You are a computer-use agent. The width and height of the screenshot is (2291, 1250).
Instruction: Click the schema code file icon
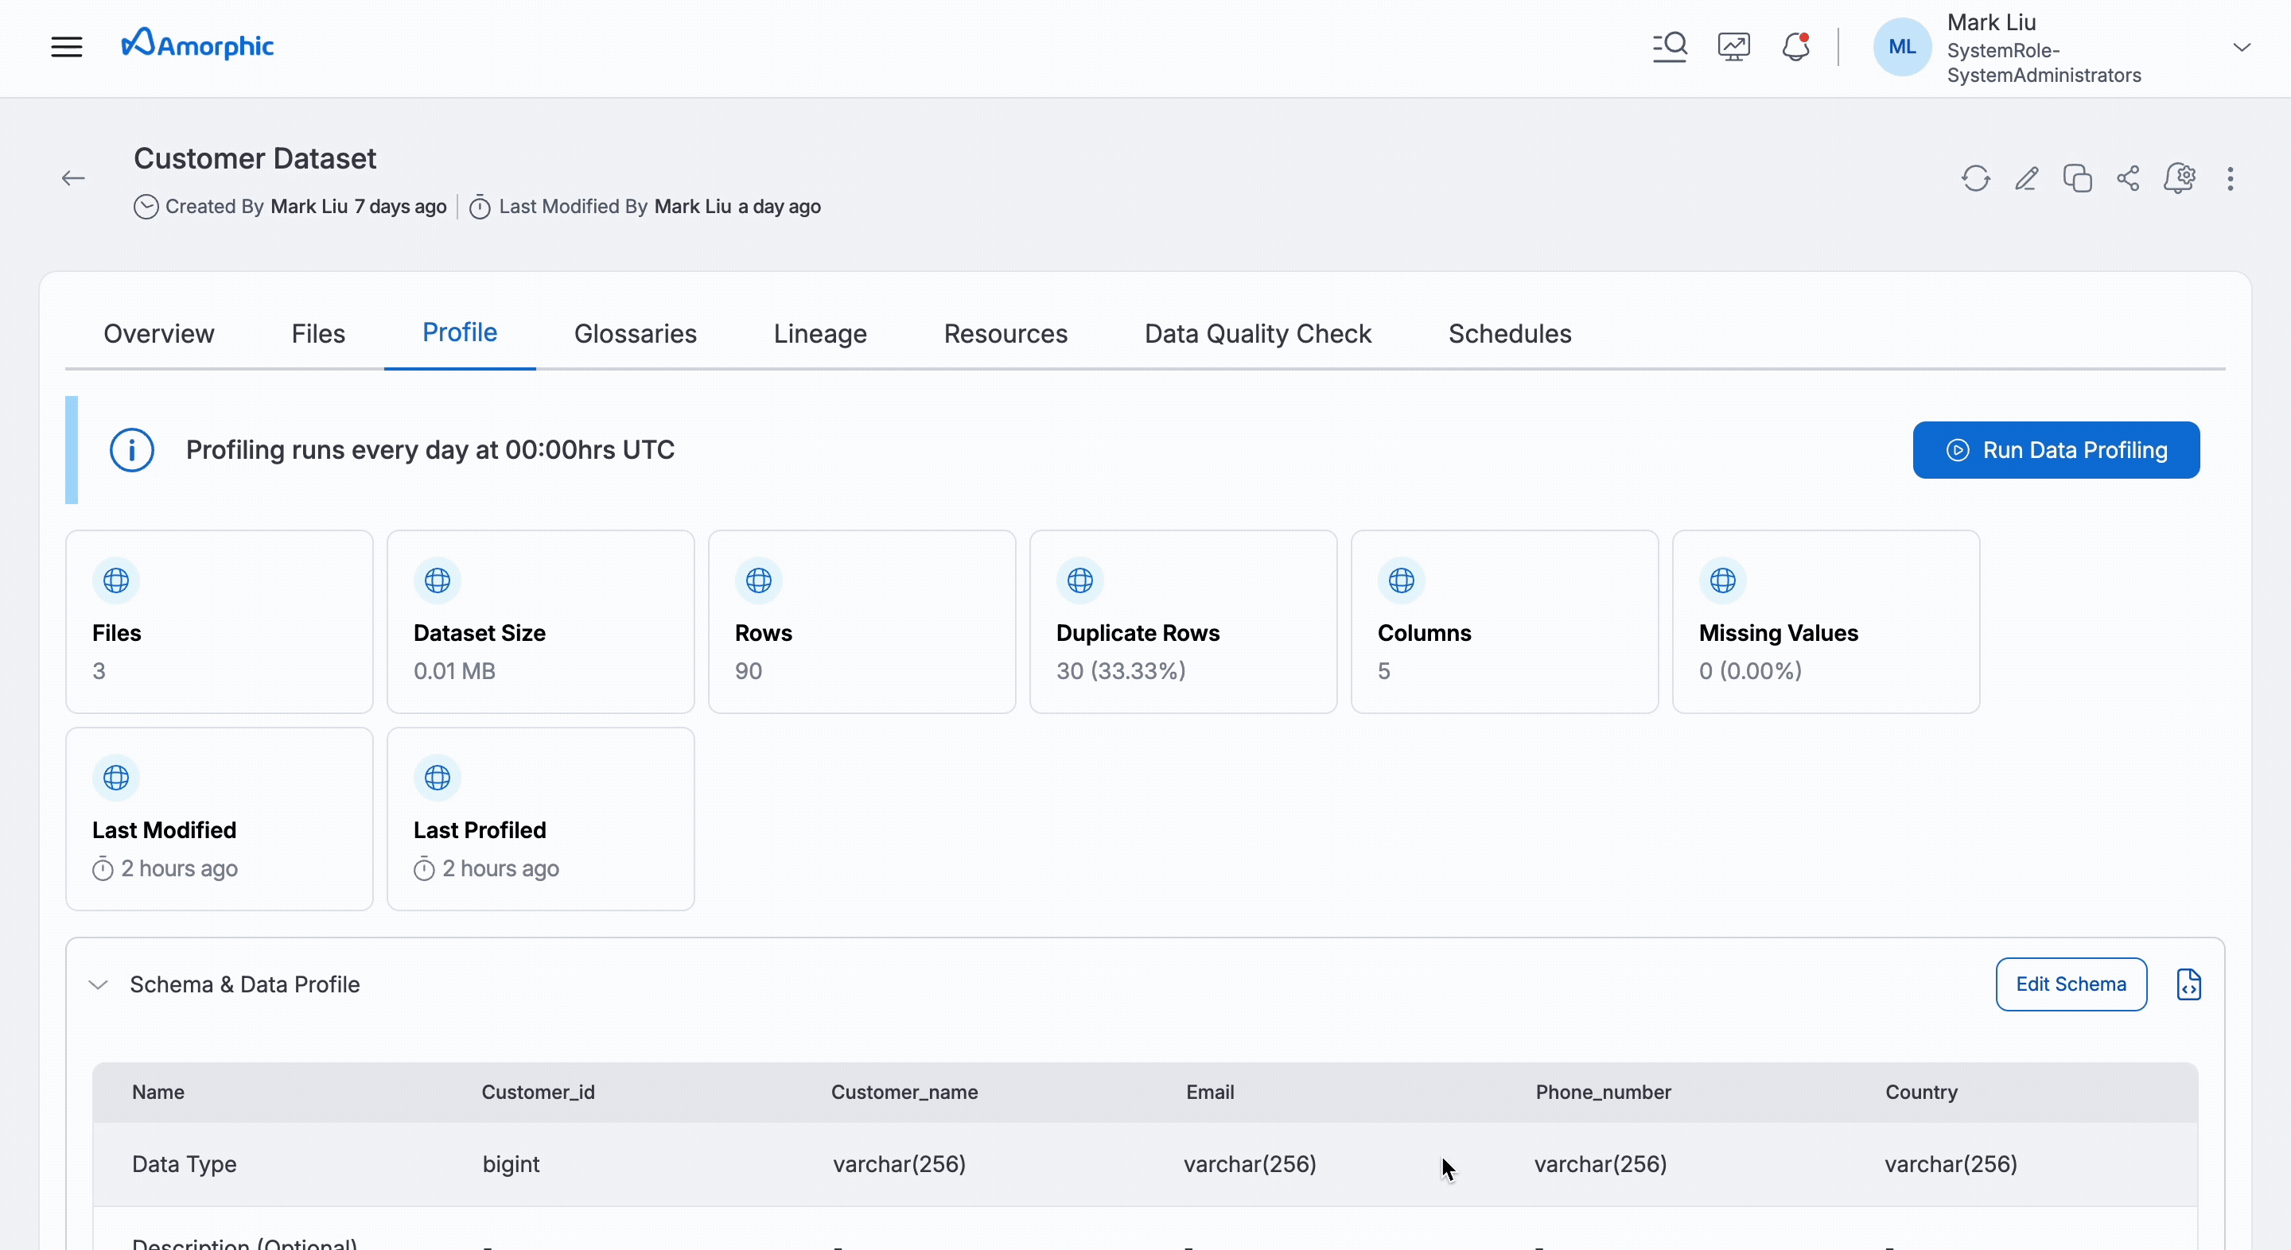[2188, 984]
